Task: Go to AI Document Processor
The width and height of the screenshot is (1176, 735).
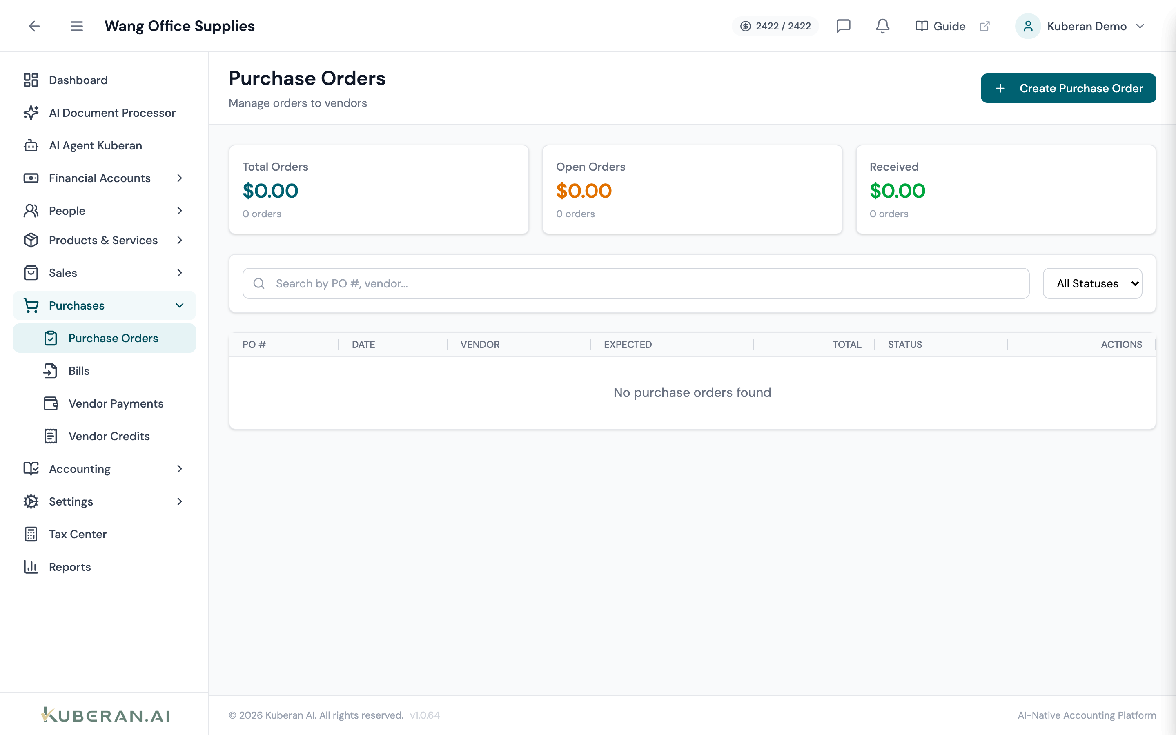Action: click(104, 113)
